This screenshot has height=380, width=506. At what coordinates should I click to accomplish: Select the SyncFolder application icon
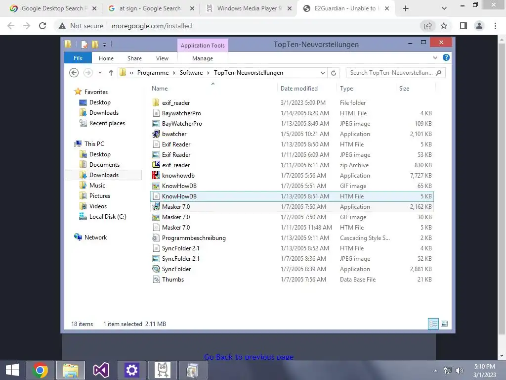tap(156, 269)
